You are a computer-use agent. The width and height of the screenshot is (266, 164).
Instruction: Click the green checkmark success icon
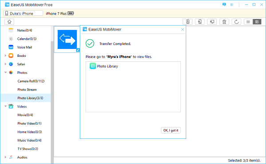click(90, 44)
